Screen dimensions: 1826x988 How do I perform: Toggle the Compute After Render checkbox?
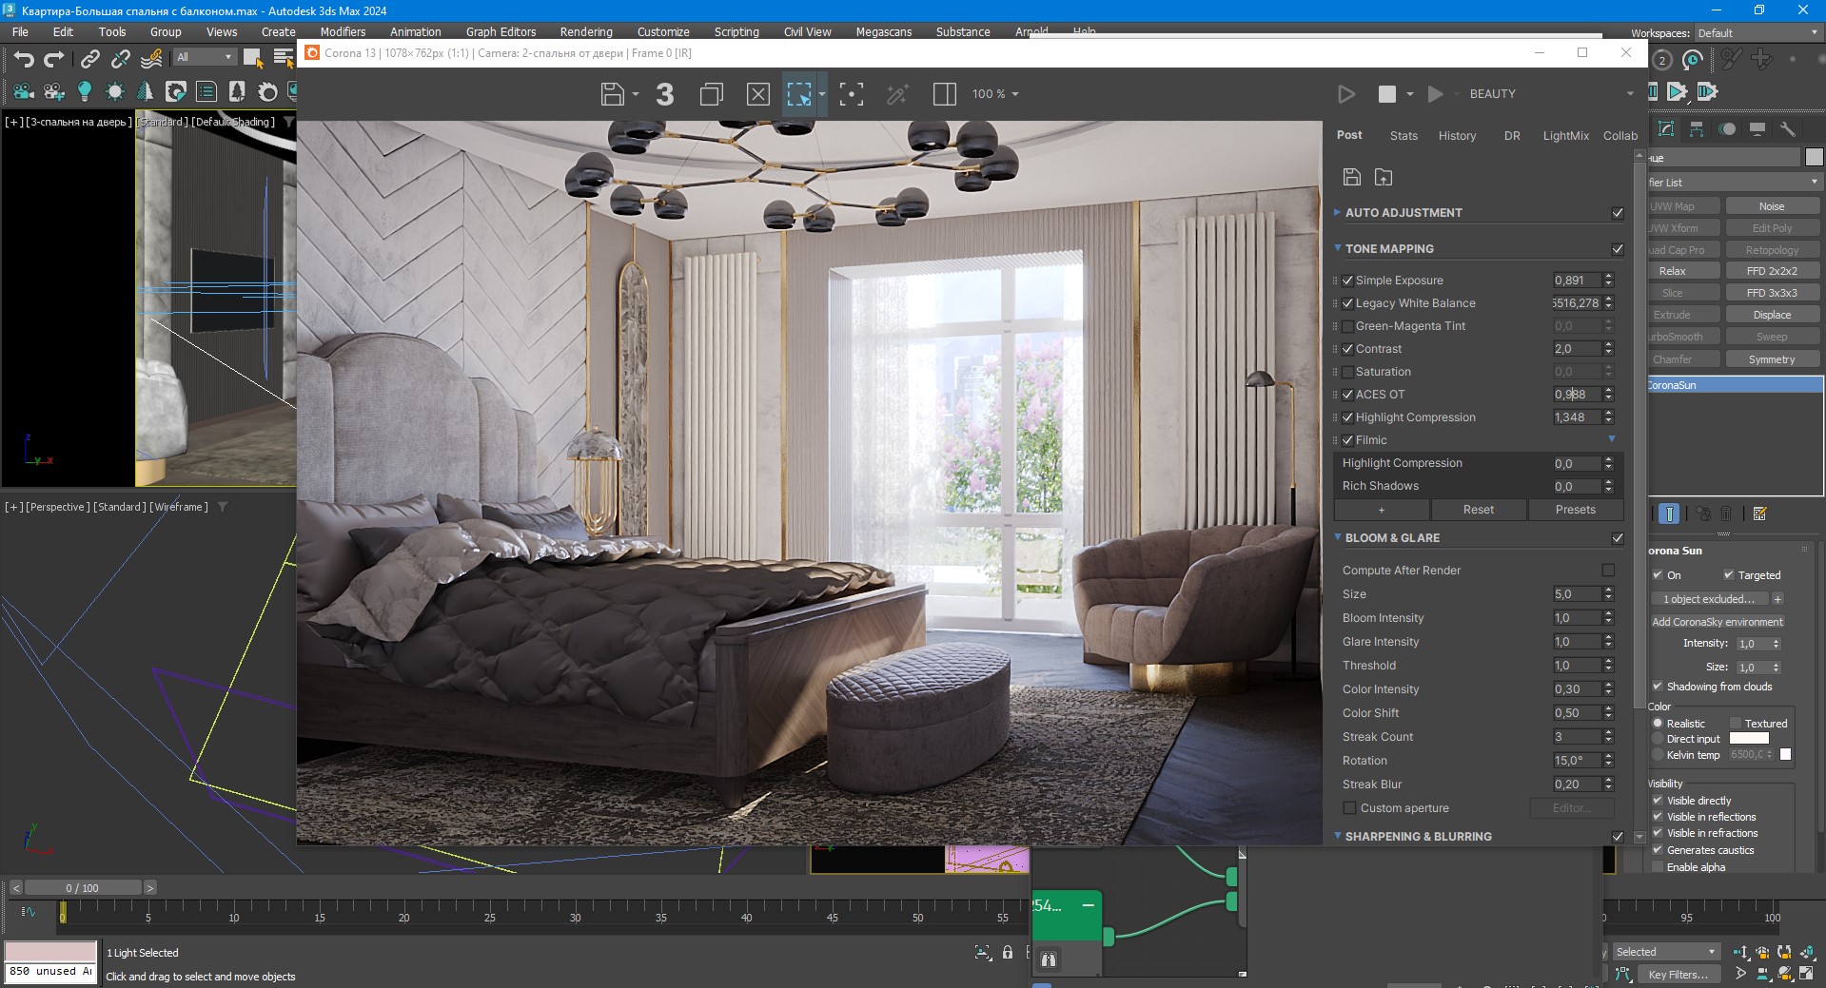1608,571
